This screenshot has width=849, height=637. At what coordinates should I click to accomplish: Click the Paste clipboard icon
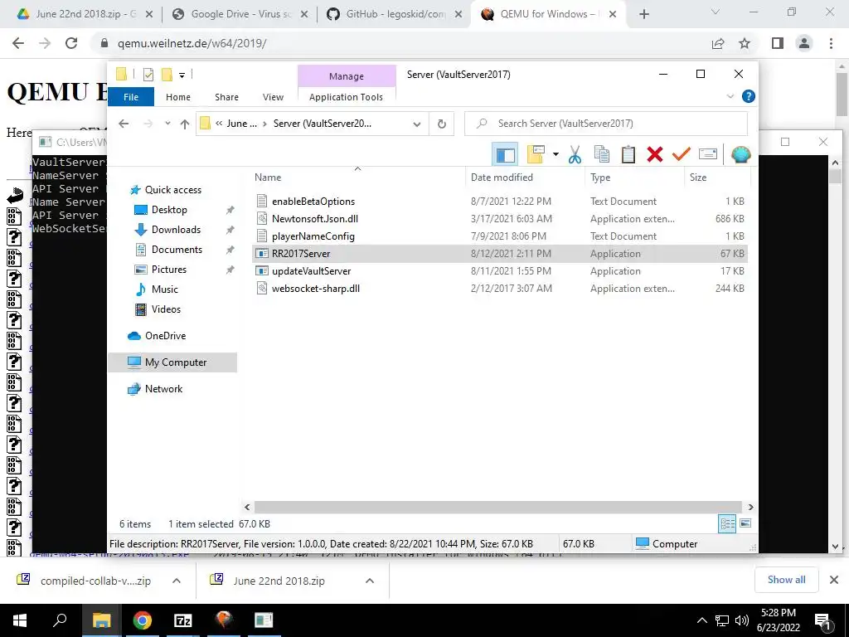(628, 155)
